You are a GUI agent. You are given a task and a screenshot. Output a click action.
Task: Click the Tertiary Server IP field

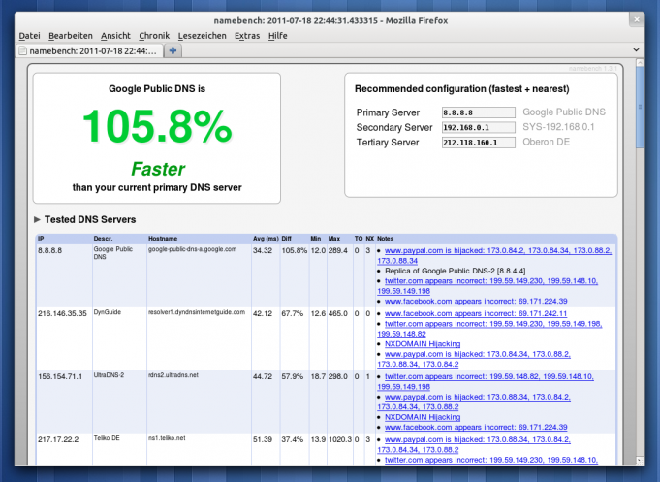(x=479, y=143)
